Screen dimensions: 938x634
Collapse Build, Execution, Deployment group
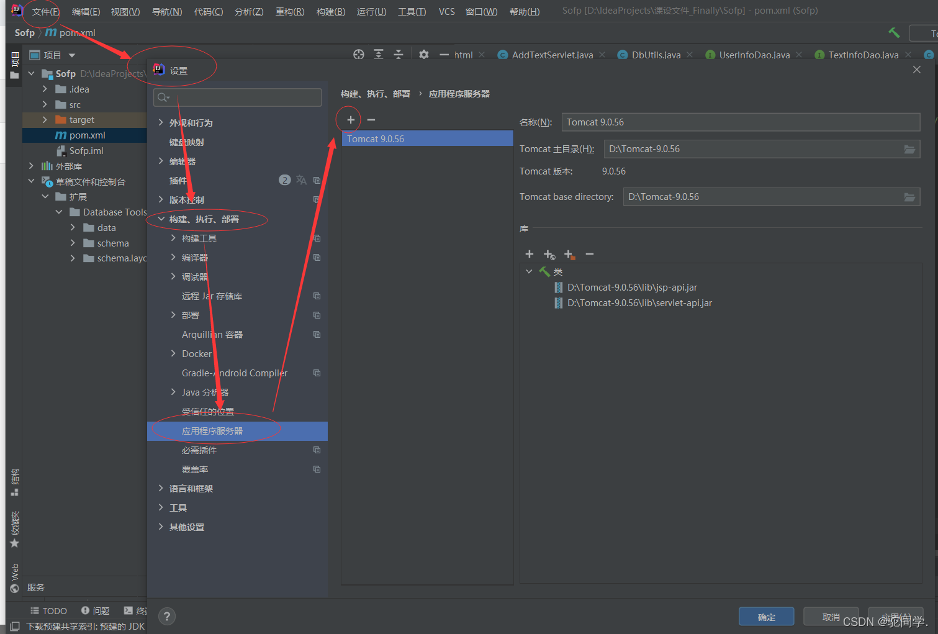pyautogui.click(x=161, y=219)
